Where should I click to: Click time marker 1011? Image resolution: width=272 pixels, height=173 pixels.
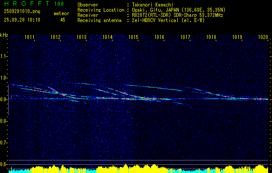coord(29,37)
